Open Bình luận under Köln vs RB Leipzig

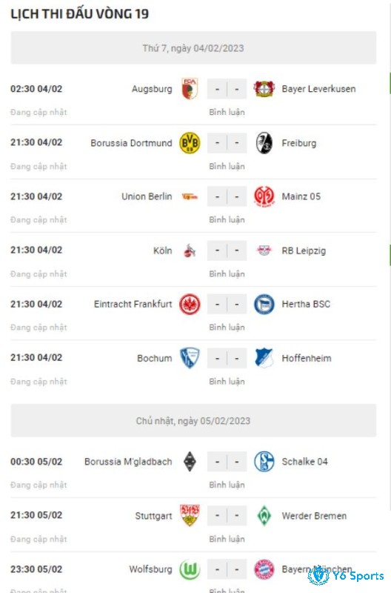coord(227,274)
